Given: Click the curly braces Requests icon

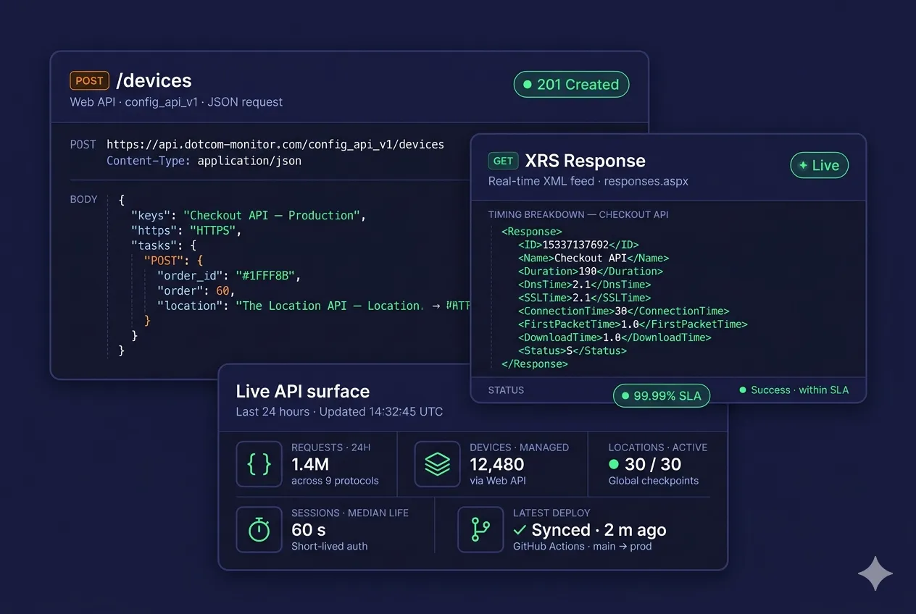Looking at the screenshot, I should point(259,464).
